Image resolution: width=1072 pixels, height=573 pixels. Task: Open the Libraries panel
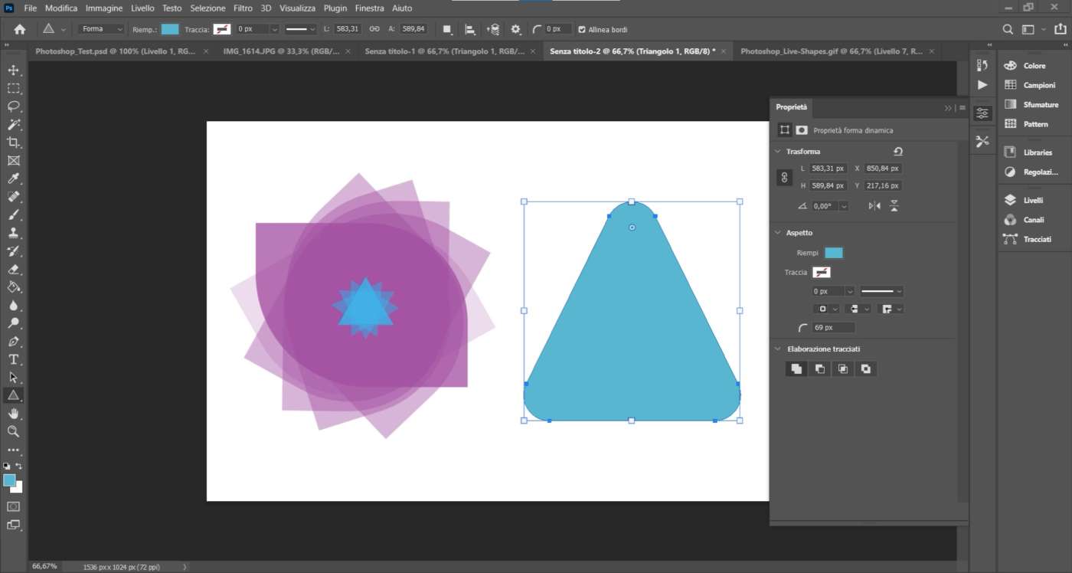pos(1037,152)
